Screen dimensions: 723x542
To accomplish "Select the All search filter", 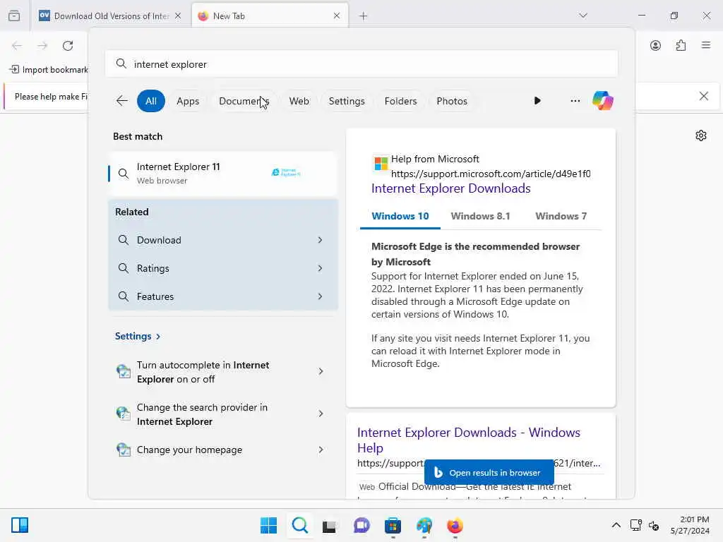I will point(151,101).
